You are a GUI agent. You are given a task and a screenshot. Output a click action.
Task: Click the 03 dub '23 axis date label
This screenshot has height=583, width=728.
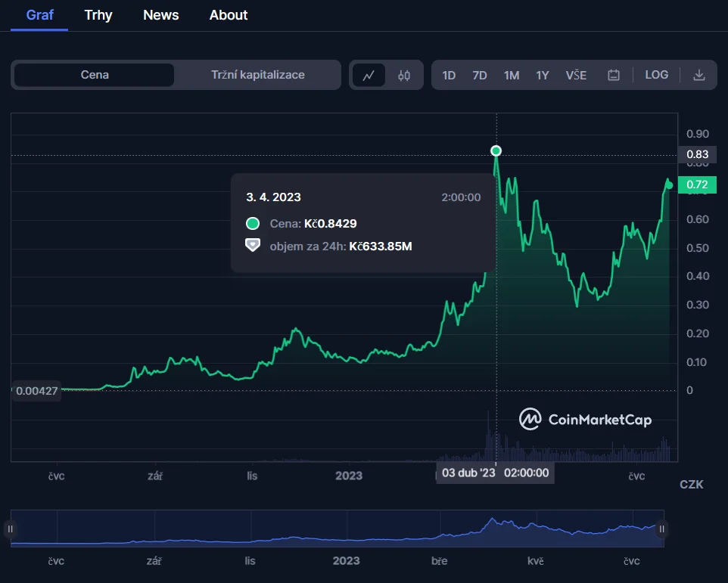[x=468, y=473]
